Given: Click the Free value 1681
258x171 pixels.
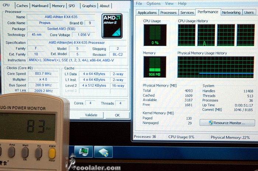Looking at the screenshot, I should [189, 105].
